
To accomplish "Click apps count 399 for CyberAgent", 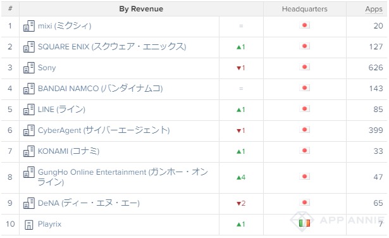I will 376,130.
